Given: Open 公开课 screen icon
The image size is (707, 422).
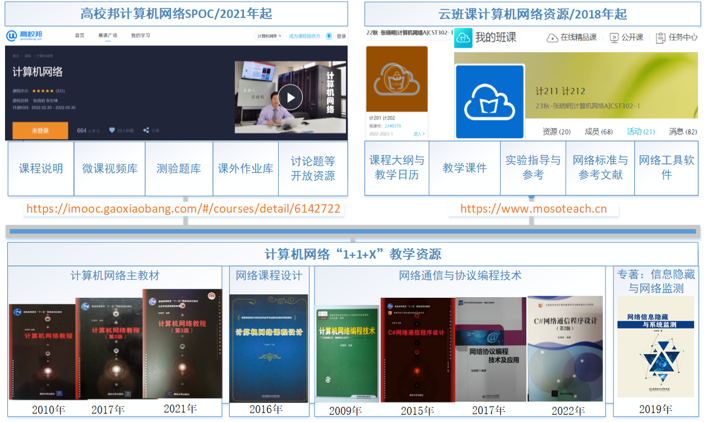Looking at the screenshot, I should pos(614,37).
